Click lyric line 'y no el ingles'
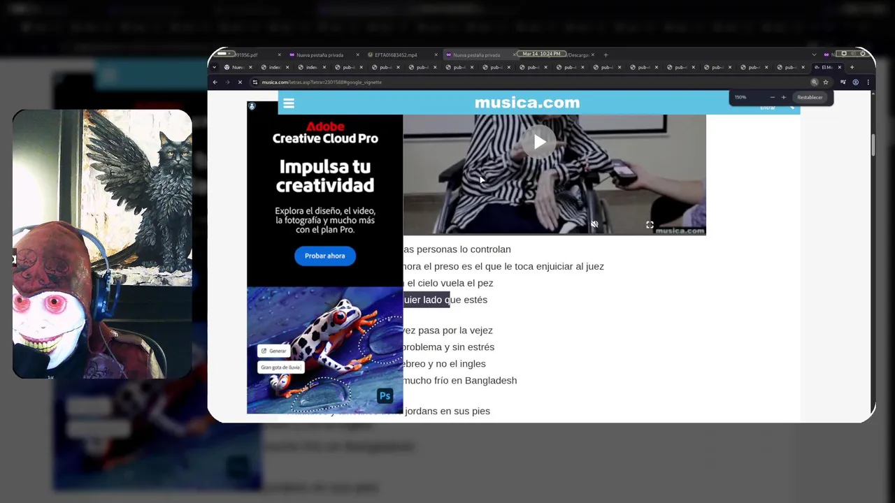 pyautogui.click(x=455, y=364)
